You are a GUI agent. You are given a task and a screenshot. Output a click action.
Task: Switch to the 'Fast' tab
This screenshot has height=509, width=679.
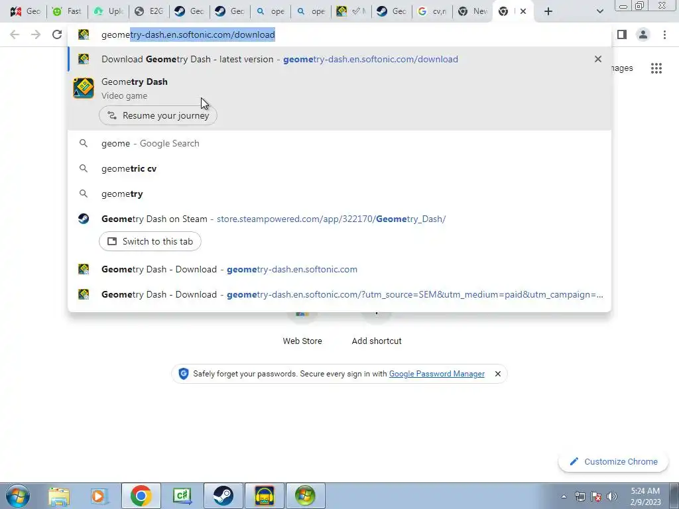67,11
